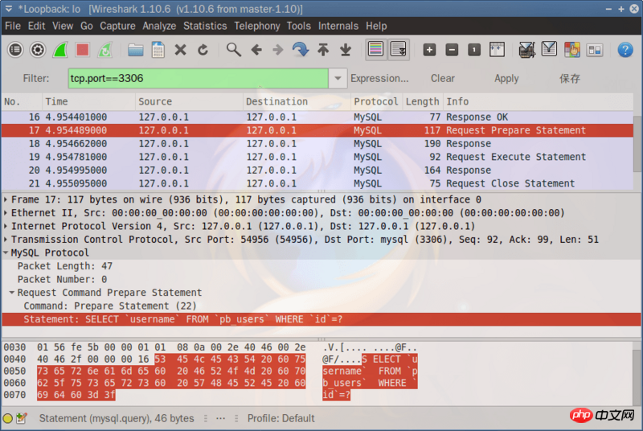Go to a specific packet, curved arrow
This screenshot has width=643, height=431.
tap(301, 50)
